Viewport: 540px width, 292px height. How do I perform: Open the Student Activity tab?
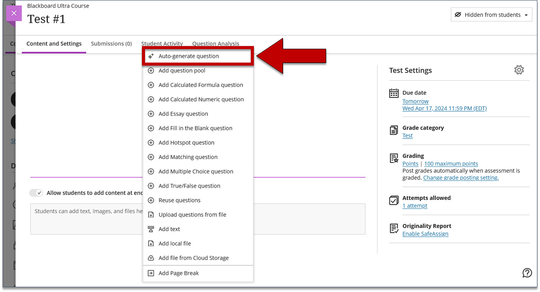point(162,43)
